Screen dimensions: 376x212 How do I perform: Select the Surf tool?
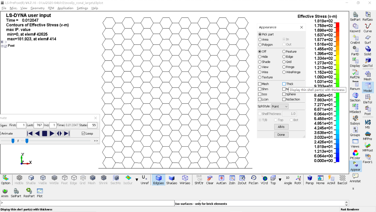[367, 39]
